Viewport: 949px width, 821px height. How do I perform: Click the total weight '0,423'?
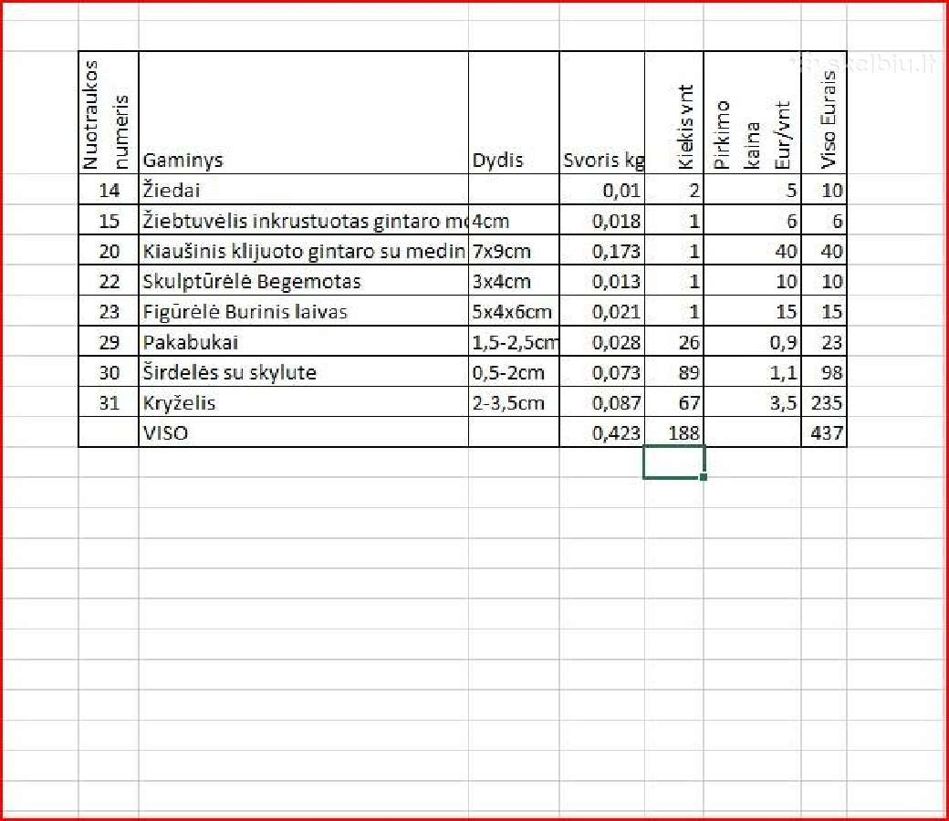pos(602,432)
